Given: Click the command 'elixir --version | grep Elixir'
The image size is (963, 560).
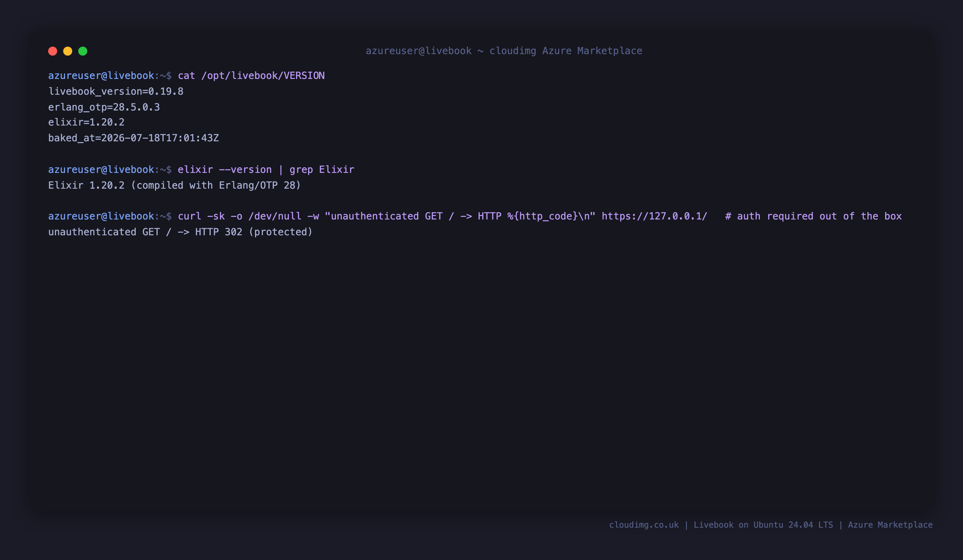Looking at the screenshot, I should click(x=266, y=170).
